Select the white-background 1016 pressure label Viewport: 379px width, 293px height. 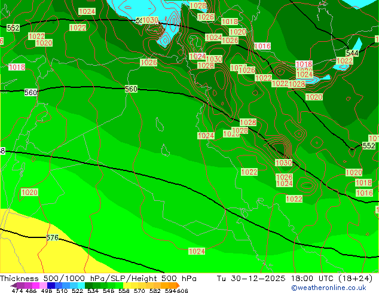[262, 46]
